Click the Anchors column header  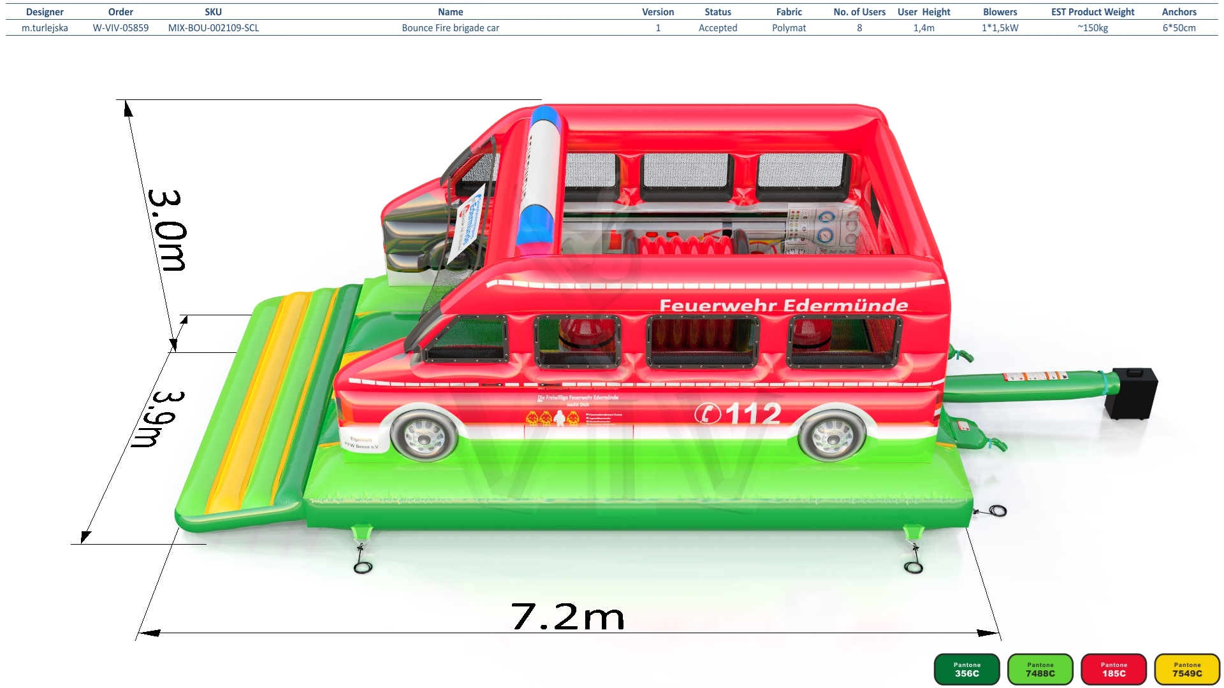point(1179,11)
